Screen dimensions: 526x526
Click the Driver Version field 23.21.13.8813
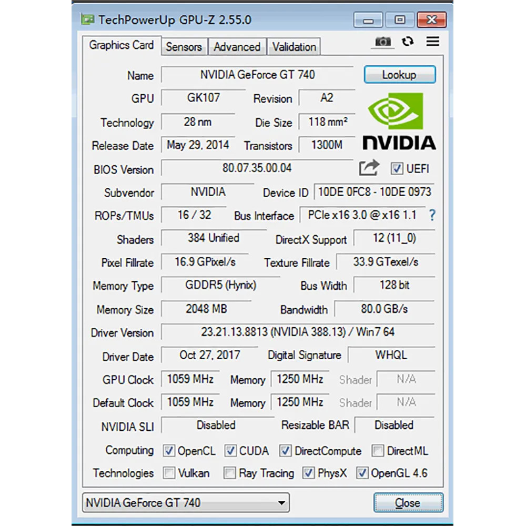point(298,332)
